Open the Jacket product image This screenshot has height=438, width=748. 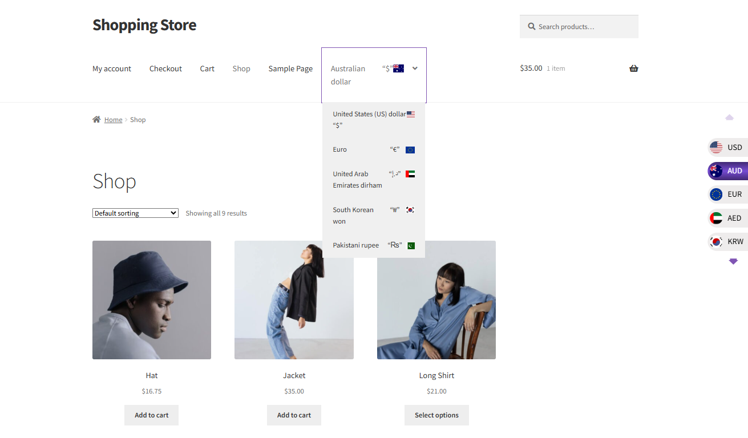coord(294,300)
